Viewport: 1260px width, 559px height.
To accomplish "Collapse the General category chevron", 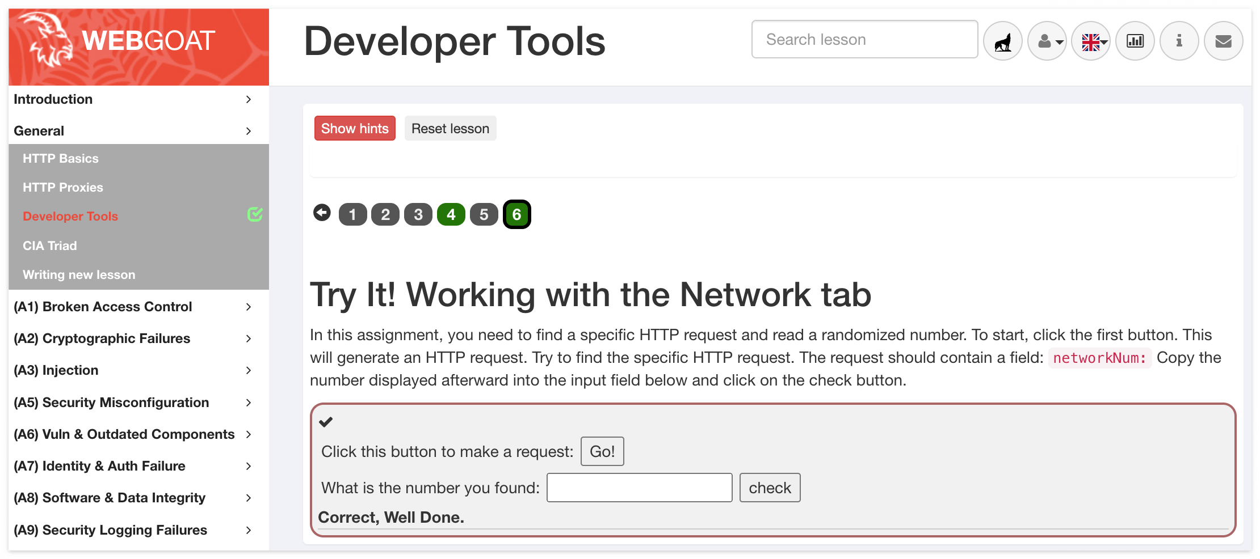I will [249, 131].
